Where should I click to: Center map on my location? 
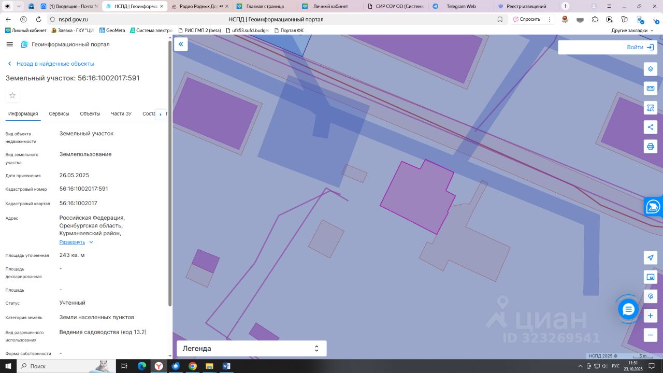pyautogui.click(x=651, y=257)
